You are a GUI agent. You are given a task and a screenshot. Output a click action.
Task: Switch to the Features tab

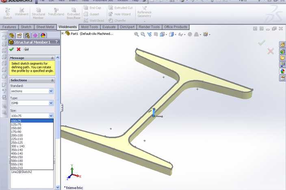tap(9, 27)
